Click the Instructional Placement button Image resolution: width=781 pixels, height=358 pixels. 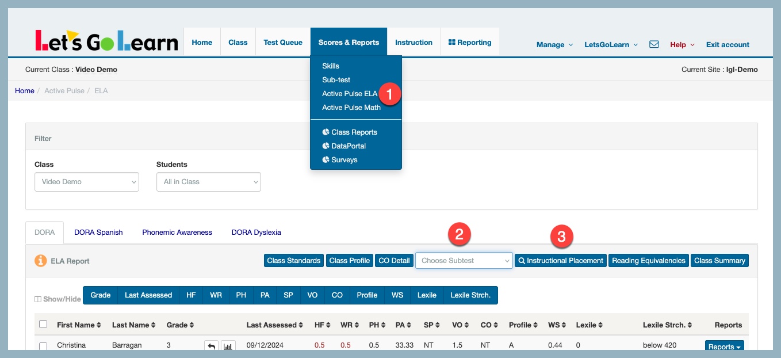coord(561,261)
